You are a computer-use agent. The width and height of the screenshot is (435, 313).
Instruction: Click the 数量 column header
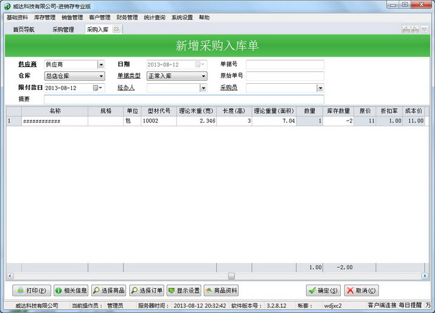(x=309, y=111)
